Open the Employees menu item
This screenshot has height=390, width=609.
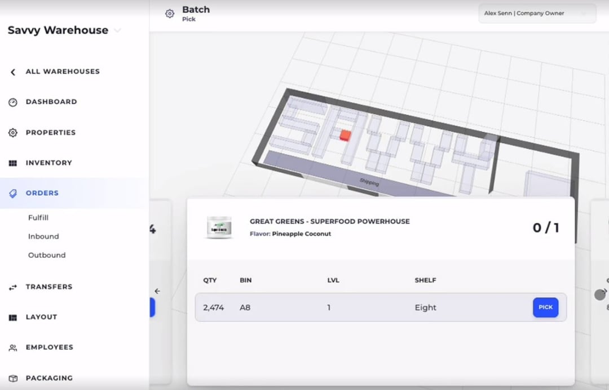click(49, 347)
